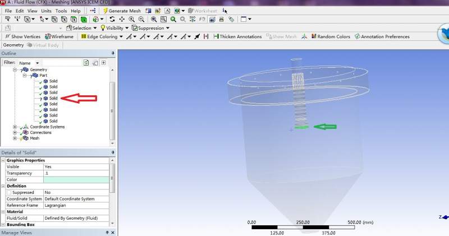Toggle the Suppressed checkbox
The width and height of the screenshot is (449, 236).
click(9, 192)
